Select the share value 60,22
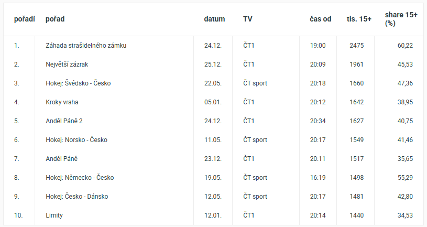 pyautogui.click(x=405, y=46)
